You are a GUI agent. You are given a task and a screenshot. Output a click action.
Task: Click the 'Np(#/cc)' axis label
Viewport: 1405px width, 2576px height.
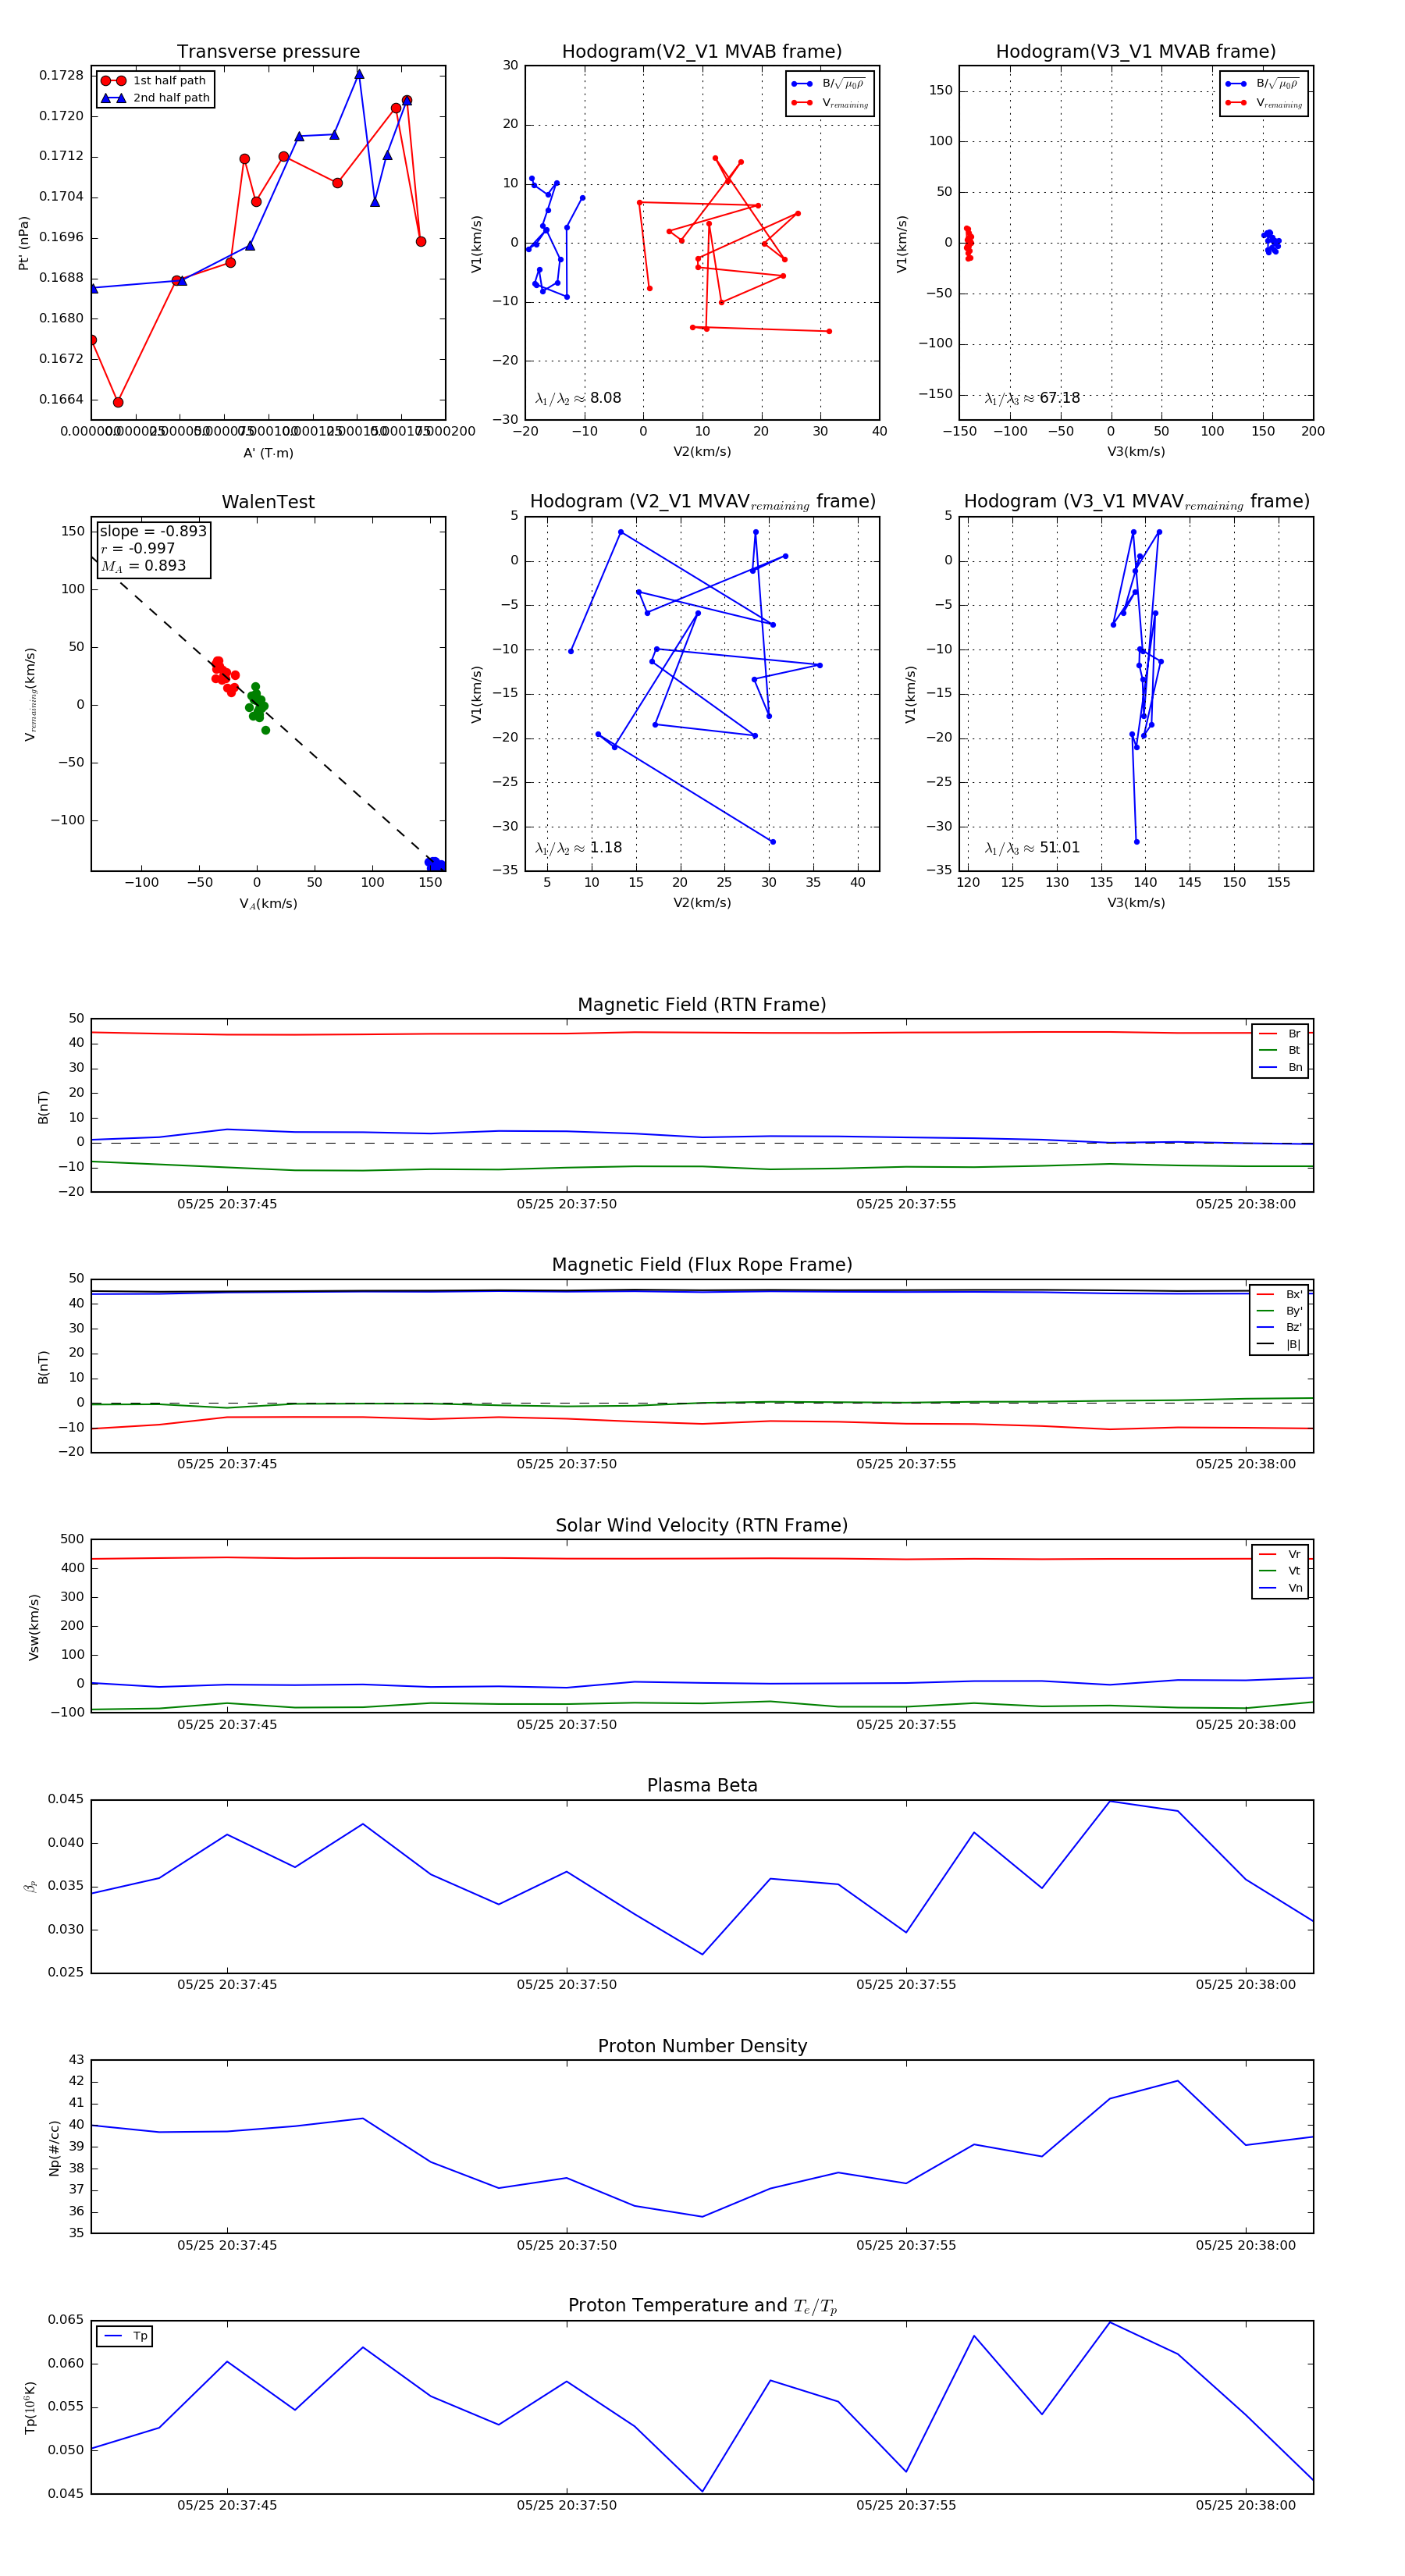pyautogui.click(x=54, y=2148)
